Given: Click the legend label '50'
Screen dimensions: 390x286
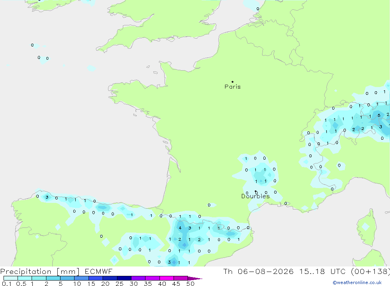Looking at the screenshot, I should point(190,284).
